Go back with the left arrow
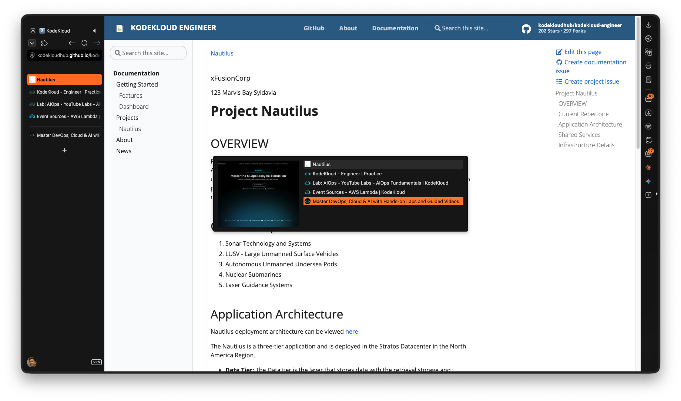The height and width of the screenshot is (401, 681). point(72,43)
